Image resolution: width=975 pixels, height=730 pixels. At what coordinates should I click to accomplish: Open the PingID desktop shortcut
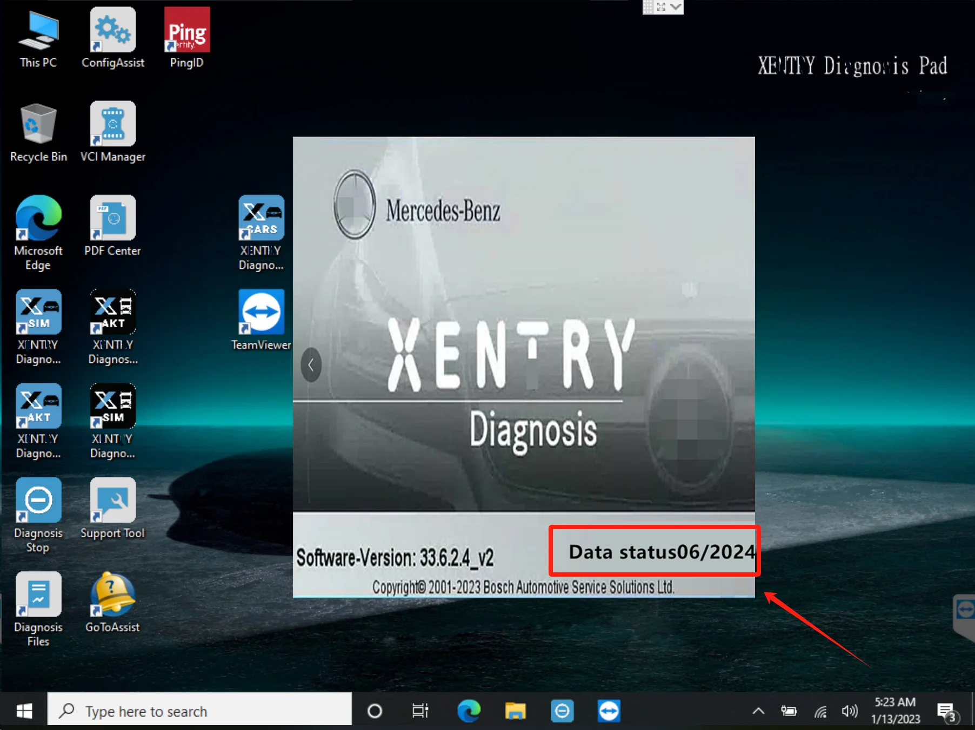pyautogui.click(x=187, y=38)
